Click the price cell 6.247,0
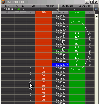The width and height of the screenshot is (99, 104). coord(60,68)
